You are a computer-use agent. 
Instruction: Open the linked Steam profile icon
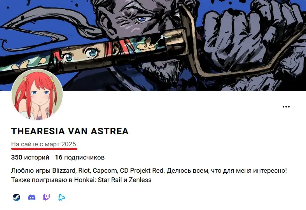[17, 197]
